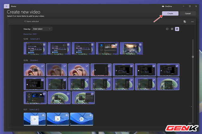Image resolution: width=202 pixels, height=134 pixels.
Task: Click the timeline scrubber handle on the right
Action: pyautogui.click(x=193, y=57)
